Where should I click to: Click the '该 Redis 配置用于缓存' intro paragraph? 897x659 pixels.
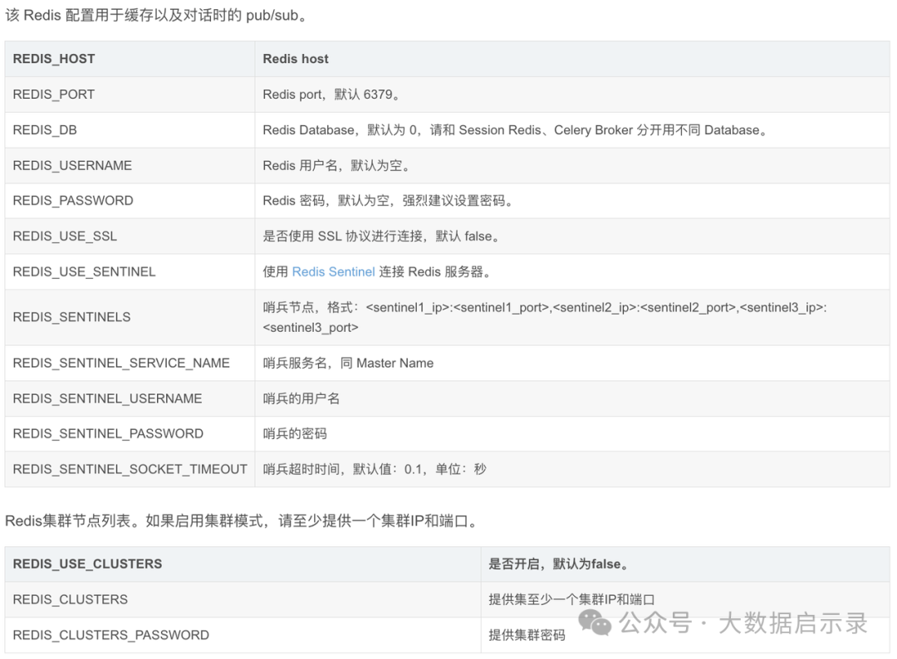(x=157, y=16)
